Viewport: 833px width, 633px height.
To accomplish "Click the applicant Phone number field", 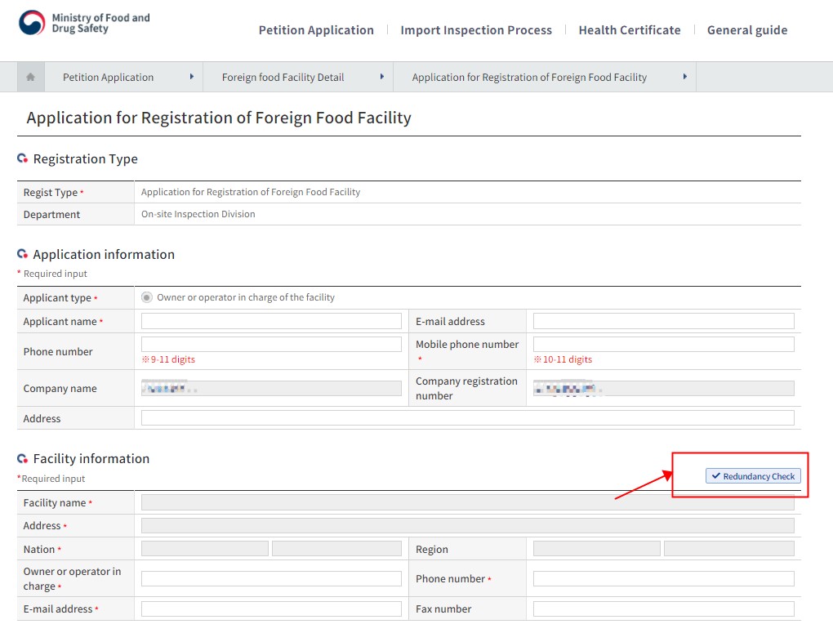I will (x=271, y=344).
